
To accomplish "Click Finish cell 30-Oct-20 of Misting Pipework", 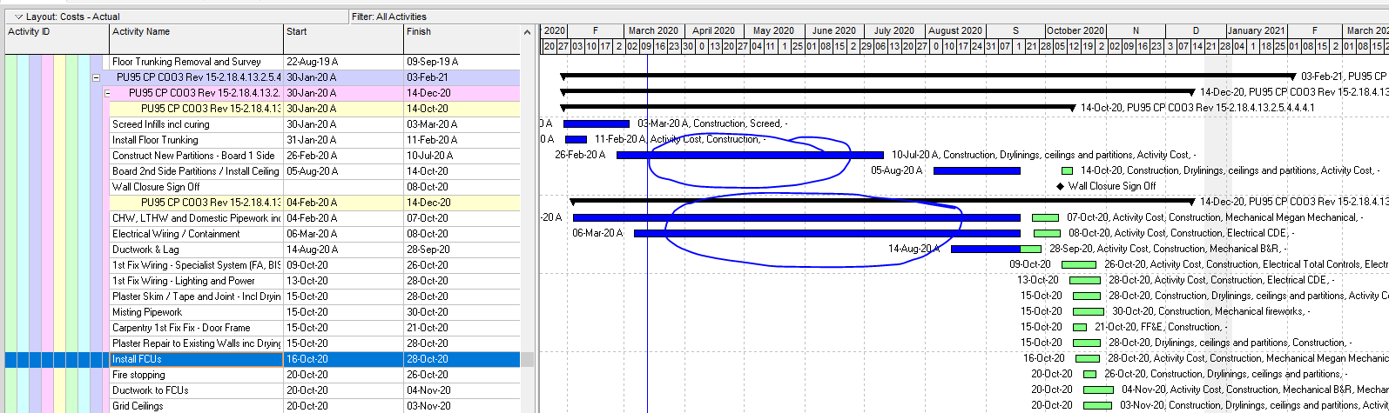I will pyautogui.click(x=462, y=312).
